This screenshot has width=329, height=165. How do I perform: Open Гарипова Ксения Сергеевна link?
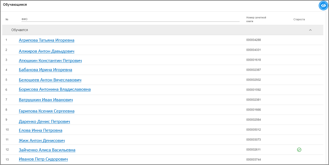click(46, 111)
